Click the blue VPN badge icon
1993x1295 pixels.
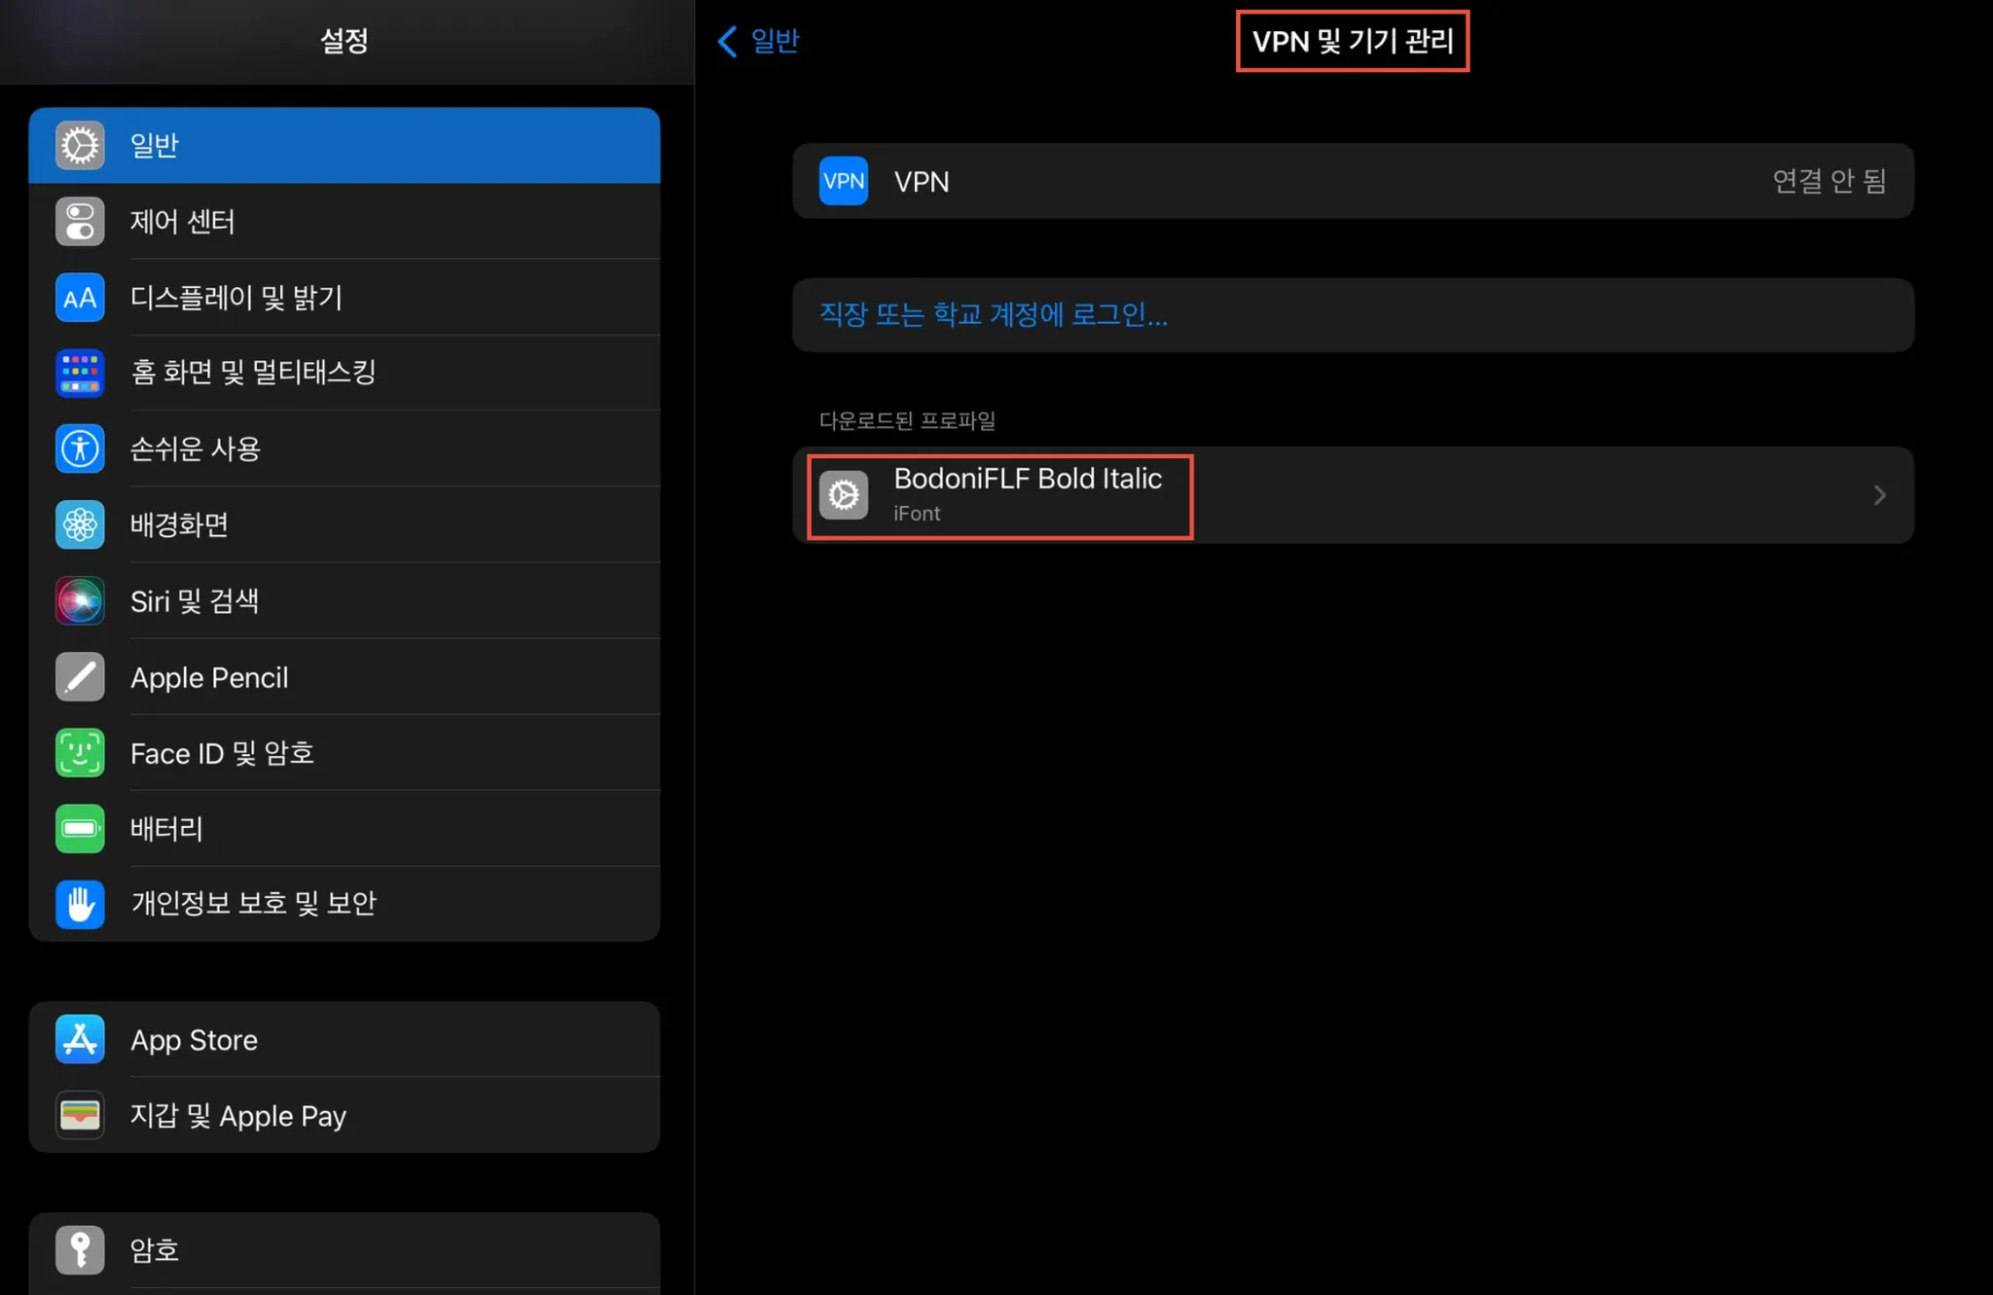click(843, 181)
